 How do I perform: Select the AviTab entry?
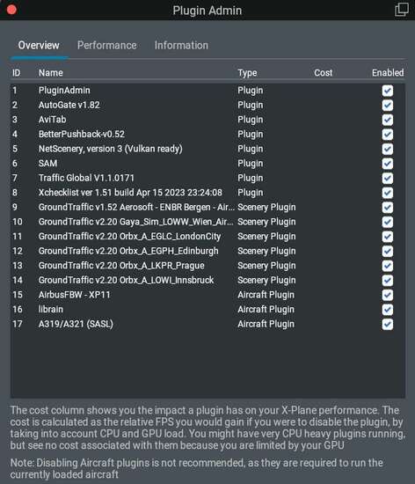pyautogui.click(x=52, y=120)
